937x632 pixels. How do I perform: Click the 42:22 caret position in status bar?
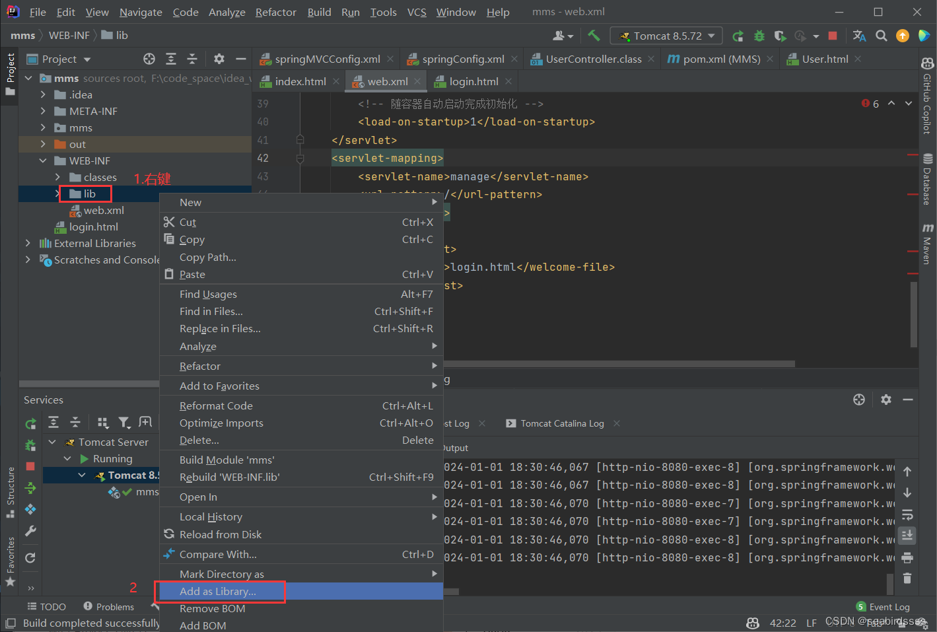tap(782, 623)
